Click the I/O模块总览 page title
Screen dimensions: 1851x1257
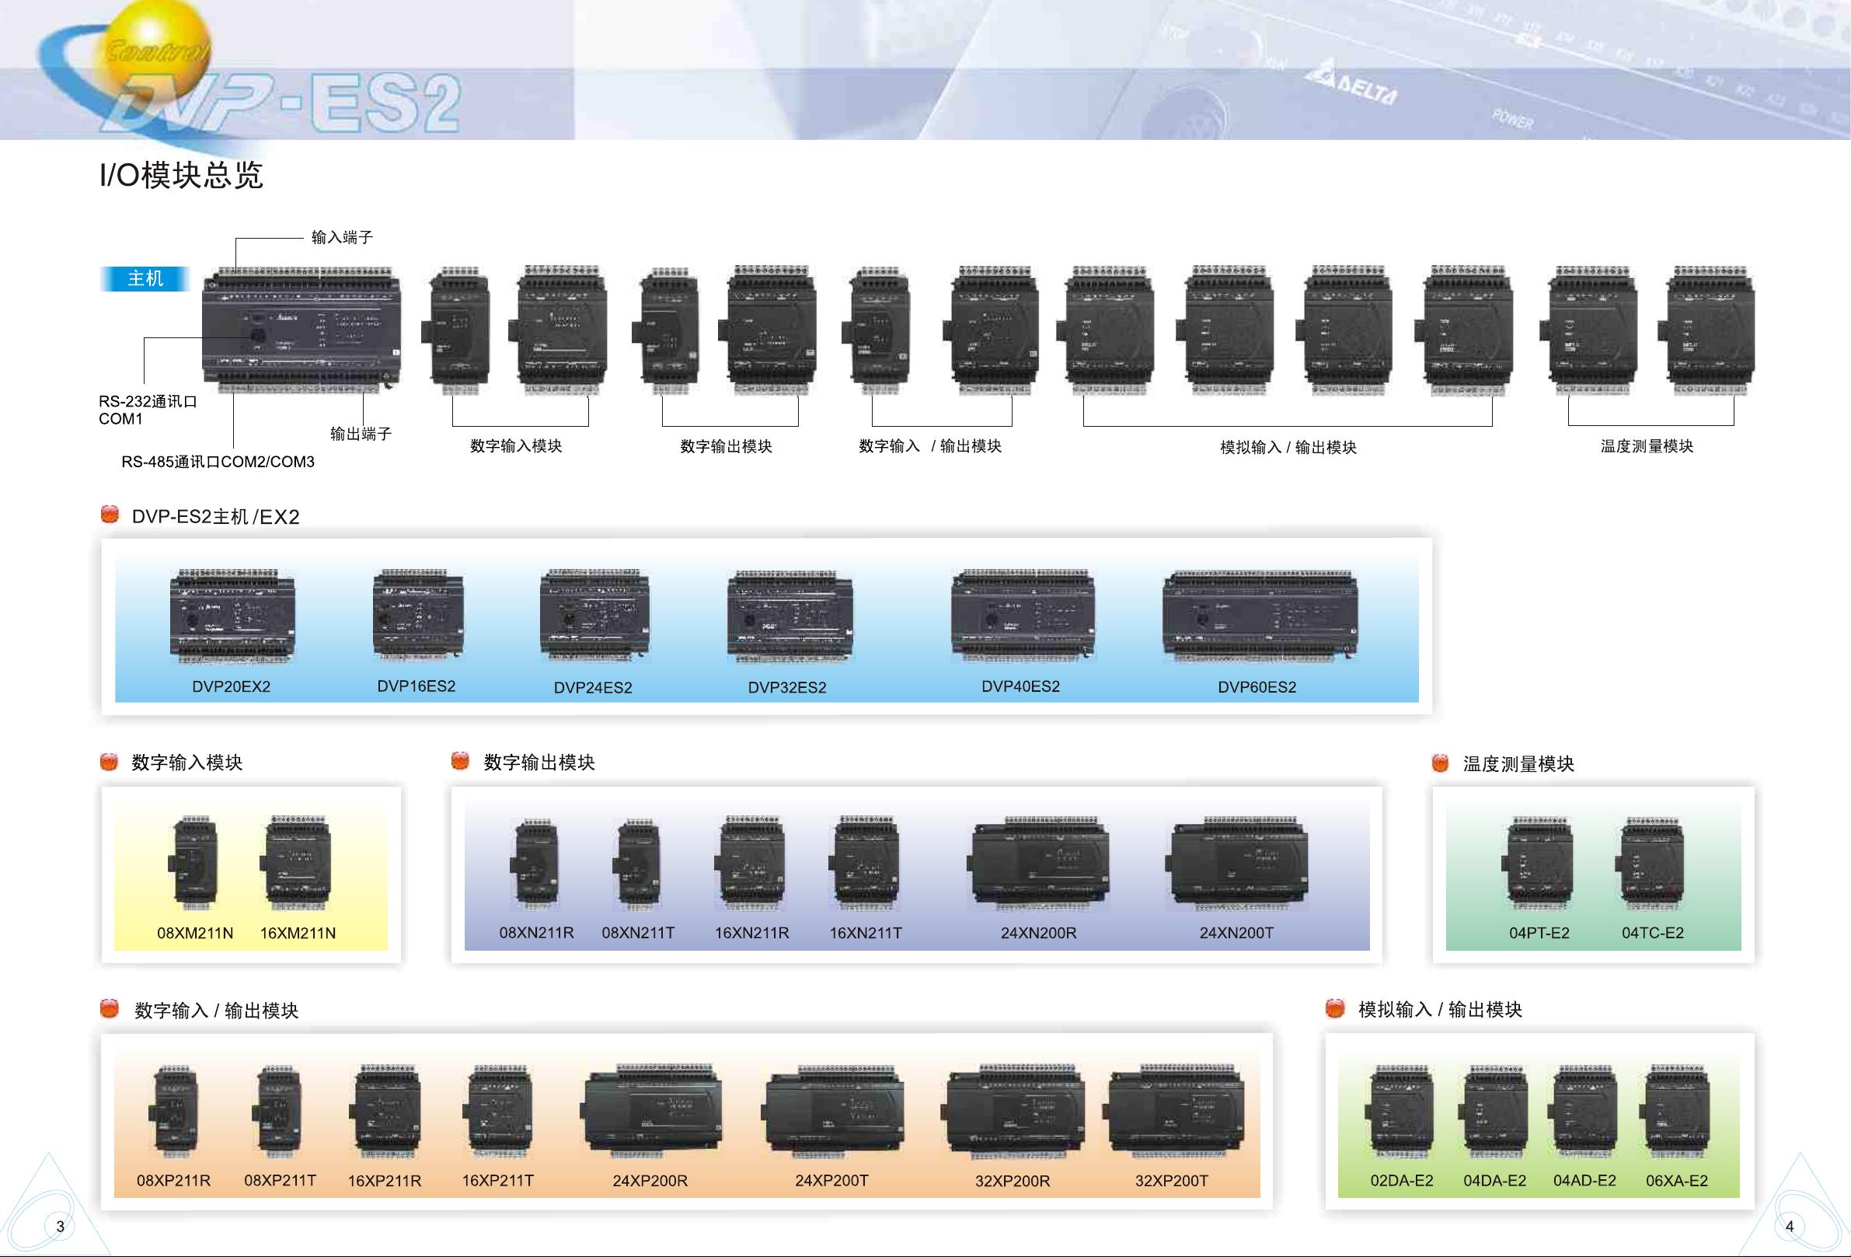tap(181, 174)
